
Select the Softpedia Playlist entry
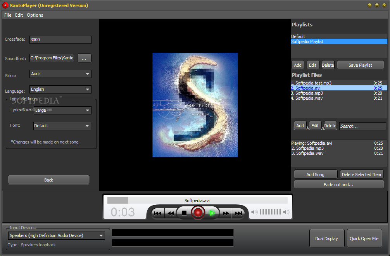tap(339, 42)
